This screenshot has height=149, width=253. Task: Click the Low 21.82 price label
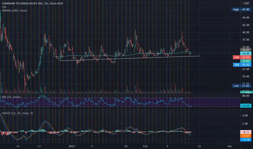click(241, 86)
